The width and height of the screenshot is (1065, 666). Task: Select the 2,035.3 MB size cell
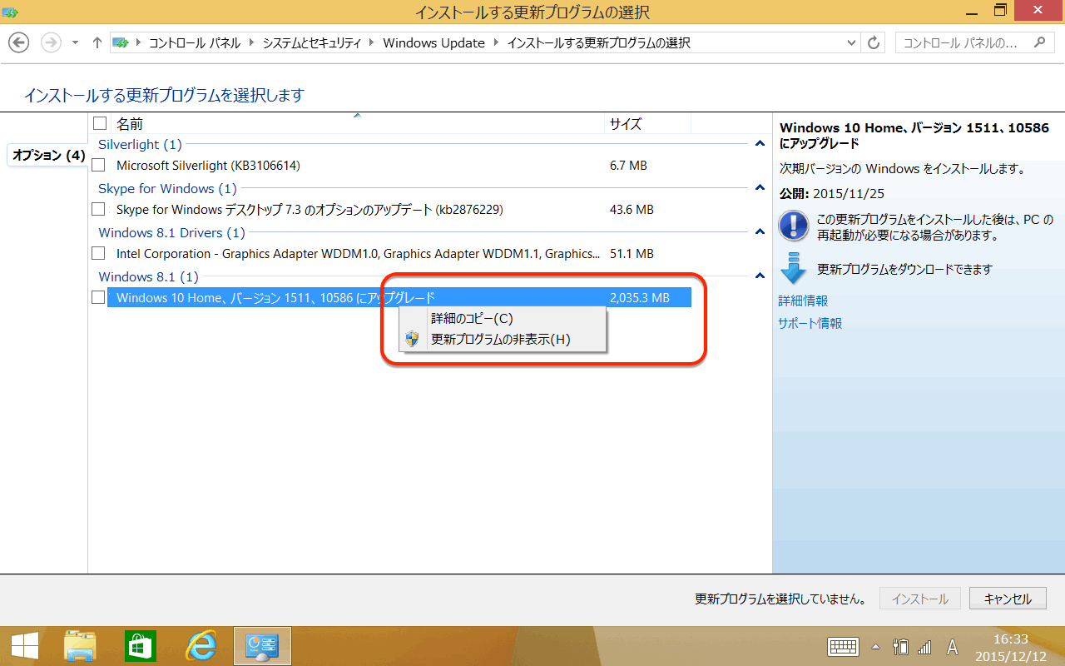pyautogui.click(x=640, y=298)
